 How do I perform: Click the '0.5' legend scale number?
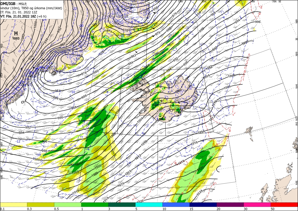[56, 209]
